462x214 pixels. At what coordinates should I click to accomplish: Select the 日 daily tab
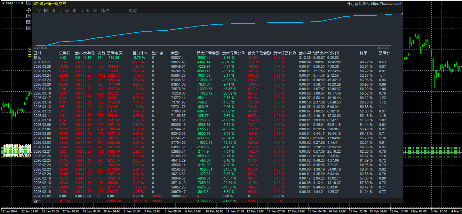click(46, 11)
